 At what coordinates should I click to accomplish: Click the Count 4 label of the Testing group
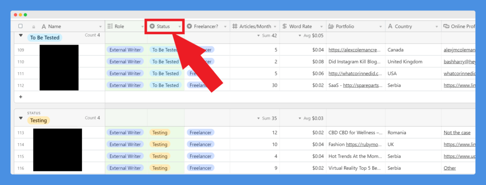pos(93,118)
